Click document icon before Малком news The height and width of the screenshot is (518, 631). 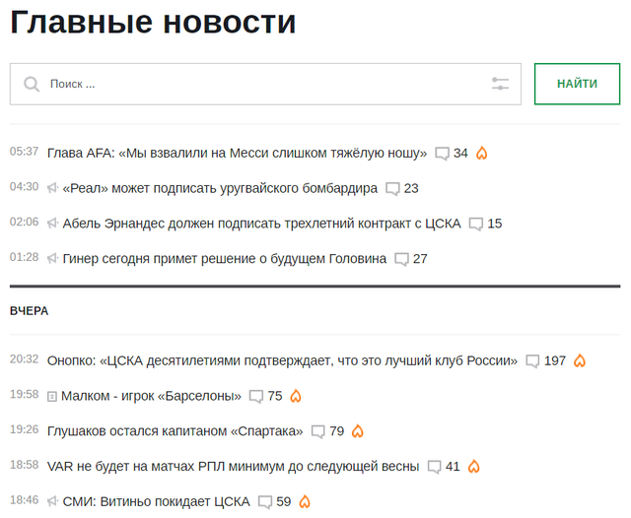tap(52, 397)
